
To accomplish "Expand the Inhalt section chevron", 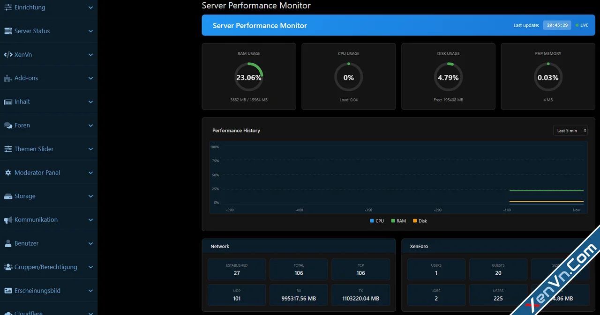I will coord(91,102).
